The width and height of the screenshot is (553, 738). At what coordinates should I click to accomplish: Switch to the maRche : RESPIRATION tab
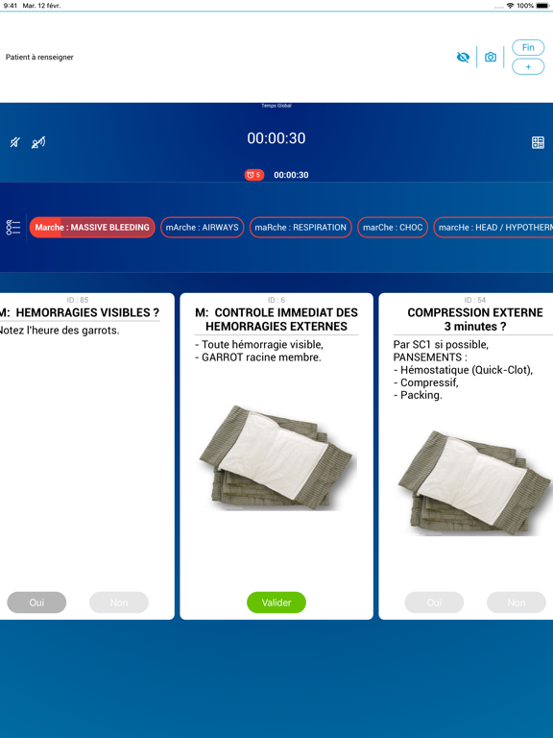click(301, 228)
